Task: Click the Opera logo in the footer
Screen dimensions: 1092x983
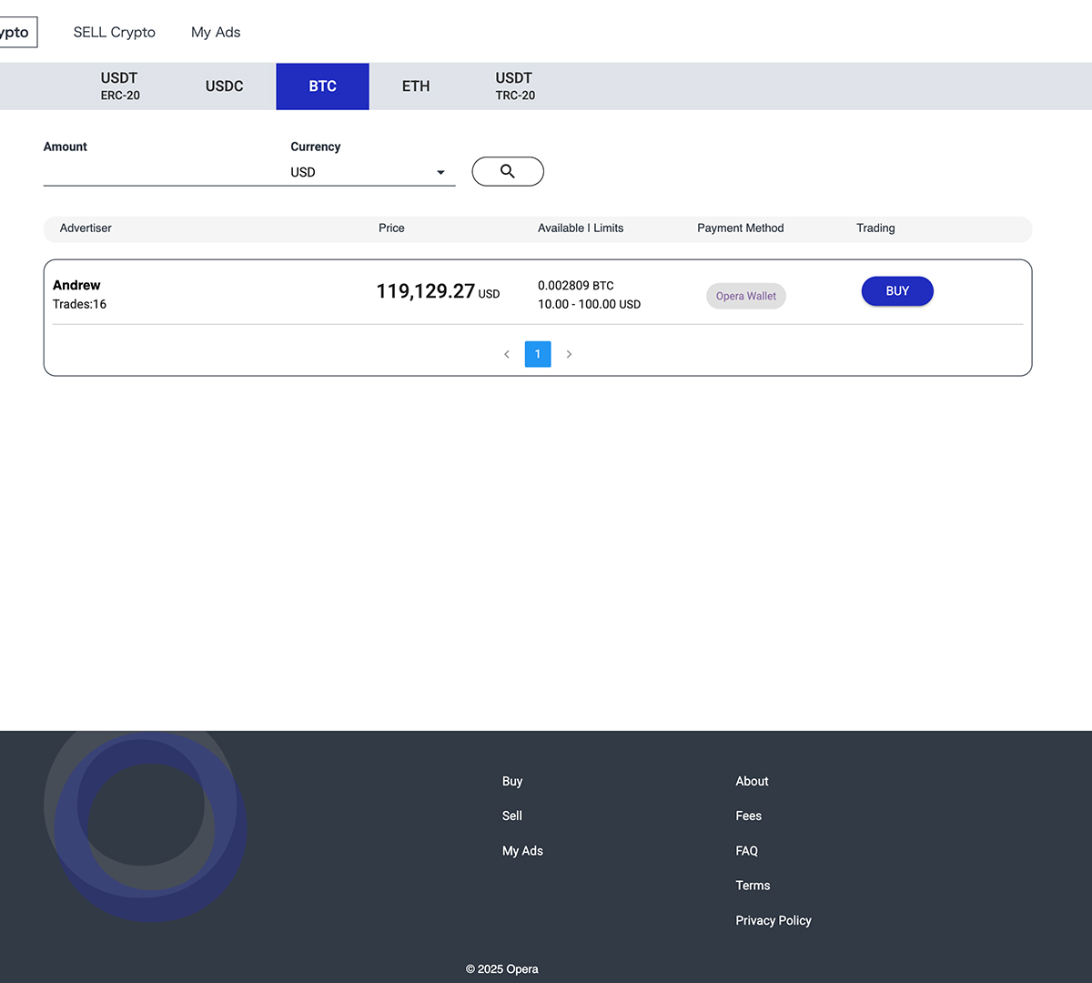Action: pos(146,824)
